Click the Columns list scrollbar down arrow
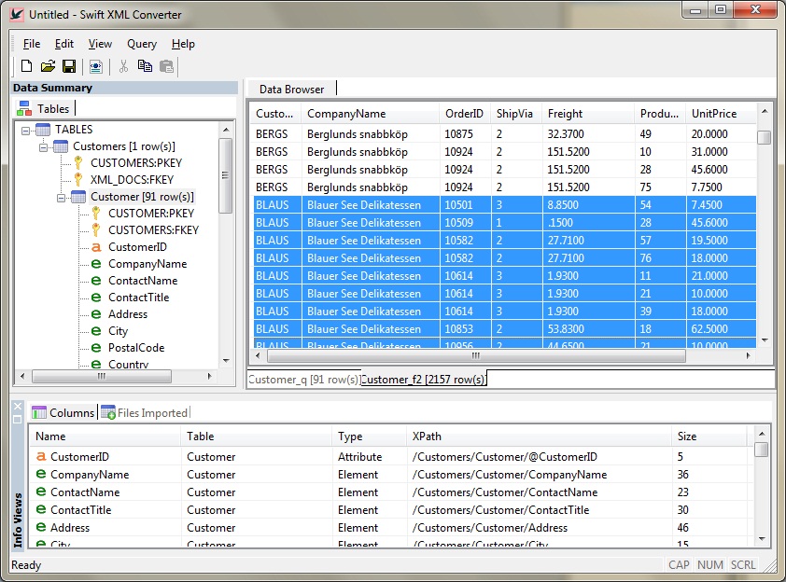This screenshot has height=582, width=786. coord(762,539)
